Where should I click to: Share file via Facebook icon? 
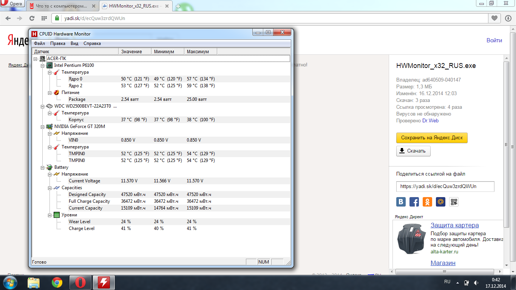pyautogui.click(x=414, y=202)
